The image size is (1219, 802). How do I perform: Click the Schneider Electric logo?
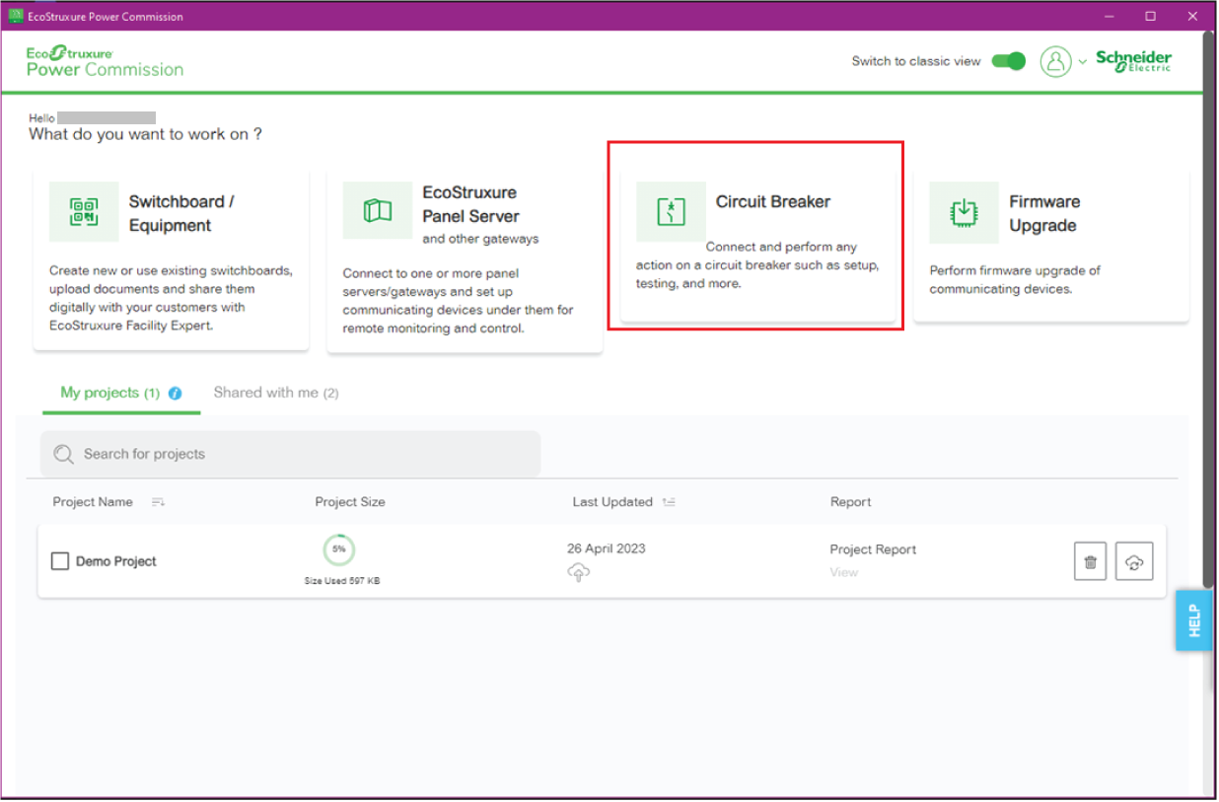point(1134,60)
